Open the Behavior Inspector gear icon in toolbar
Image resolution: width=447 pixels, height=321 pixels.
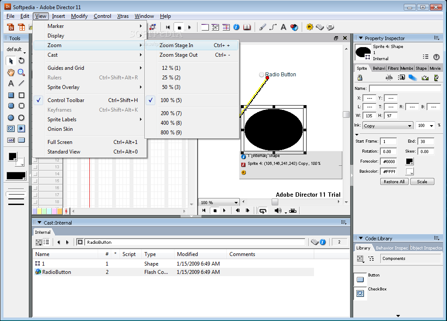point(309,27)
